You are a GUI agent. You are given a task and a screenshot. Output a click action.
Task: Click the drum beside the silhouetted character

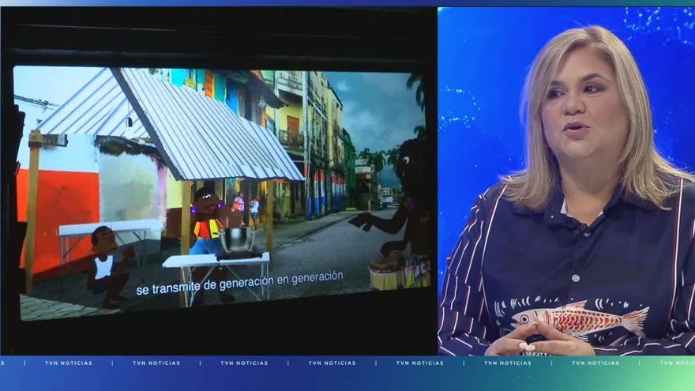point(385,273)
